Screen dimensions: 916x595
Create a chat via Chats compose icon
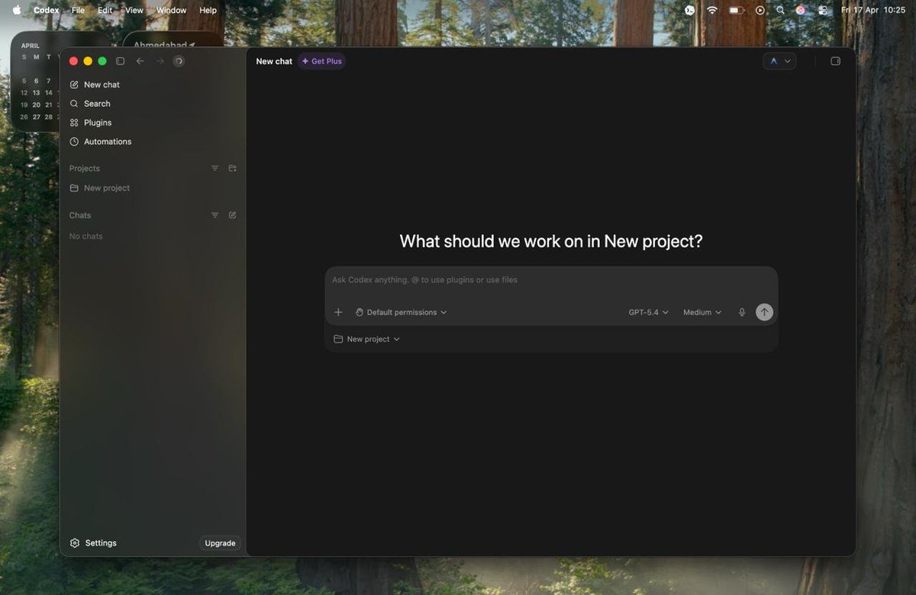[232, 216]
